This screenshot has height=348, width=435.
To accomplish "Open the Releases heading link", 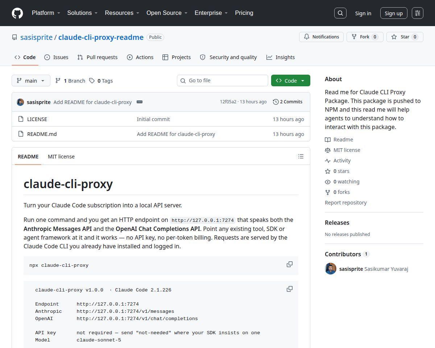I will pyautogui.click(x=337, y=223).
